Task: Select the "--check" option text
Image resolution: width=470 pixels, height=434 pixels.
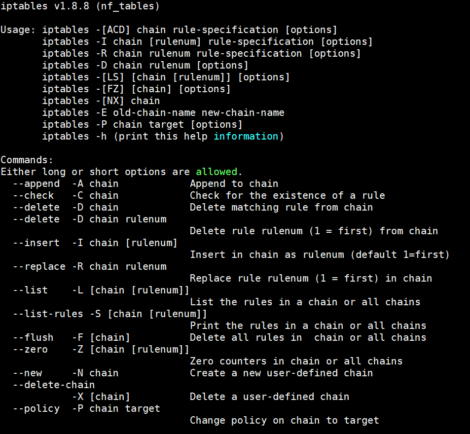Action: (x=33, y=196)
